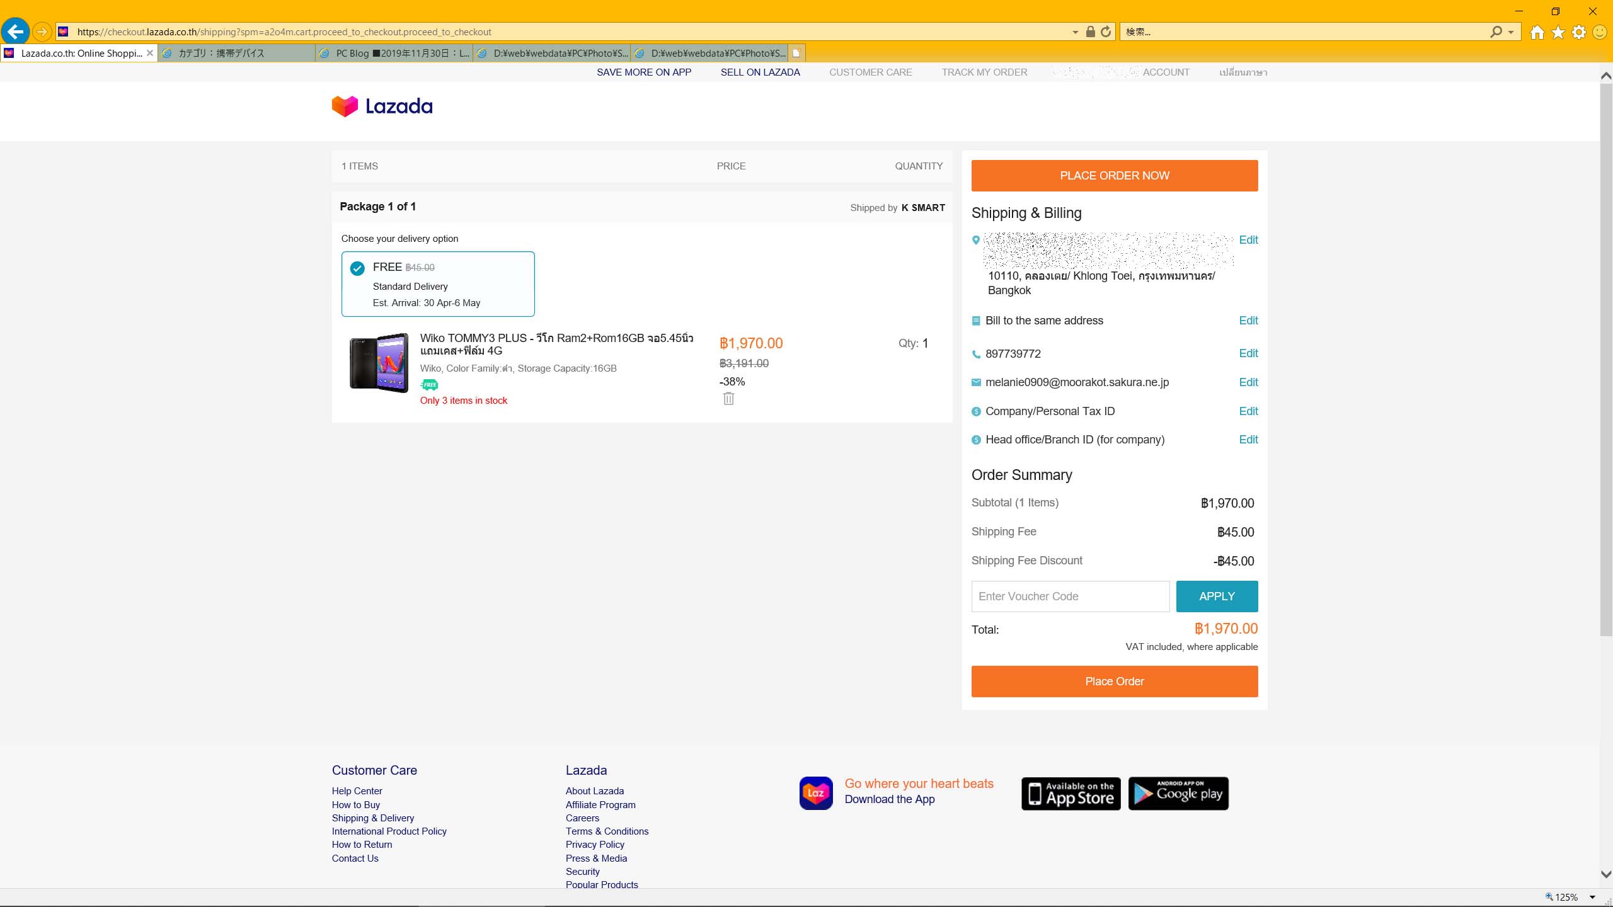Viewport: 1613px width, 907px height.
Task: Click the email envelope icon
Action: (x=976, y=382)
